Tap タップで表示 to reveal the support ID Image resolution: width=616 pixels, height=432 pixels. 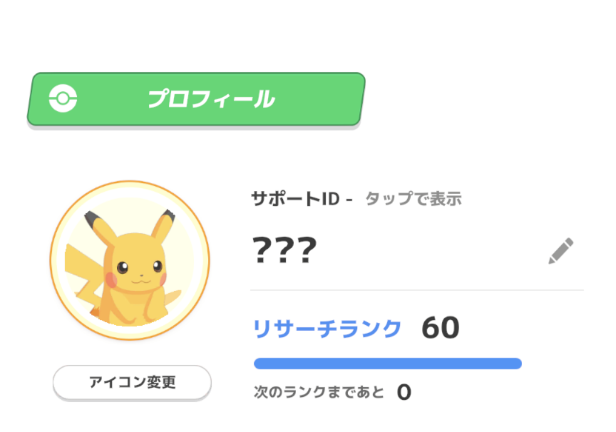pos(414,199)
